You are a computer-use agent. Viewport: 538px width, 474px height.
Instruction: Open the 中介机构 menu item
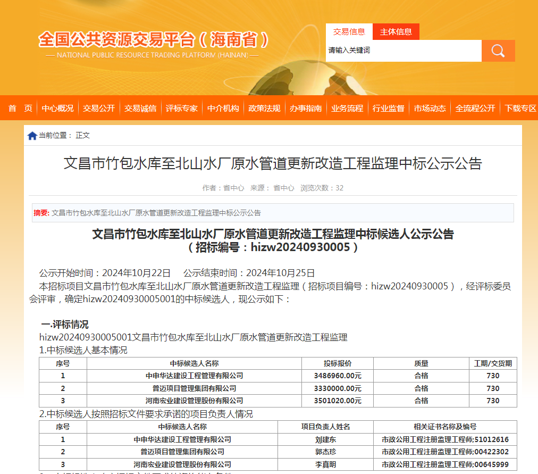coord(223,108)
